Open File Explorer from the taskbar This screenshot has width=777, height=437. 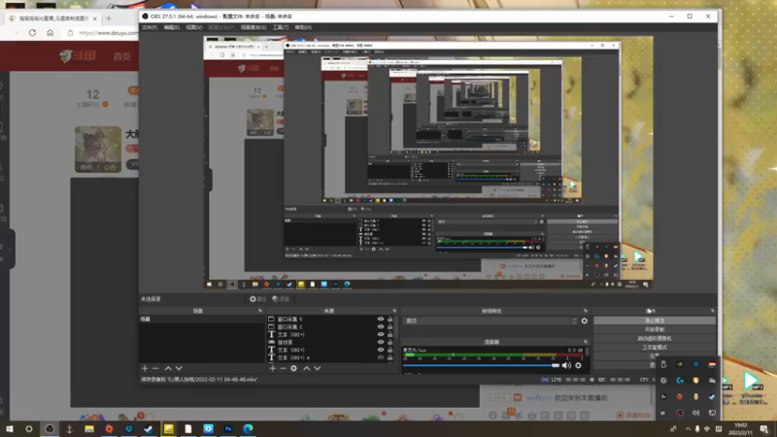tap(89, 428)
